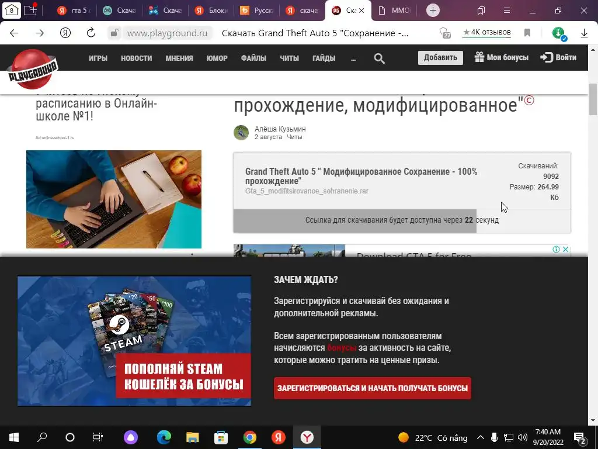Open site search magnifier icon
This screenshot has height=449, width=598.
coord(379,58)
